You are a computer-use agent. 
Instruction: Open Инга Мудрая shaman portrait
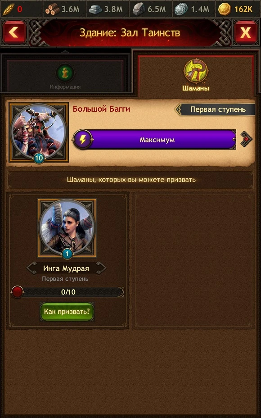[67, 228]
